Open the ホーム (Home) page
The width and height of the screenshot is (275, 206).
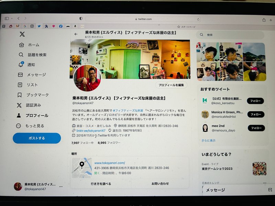click(x=29, y=45)
